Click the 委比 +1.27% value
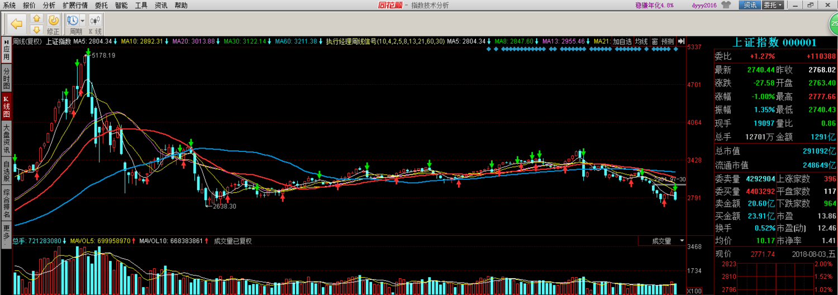 click(762, 56)
